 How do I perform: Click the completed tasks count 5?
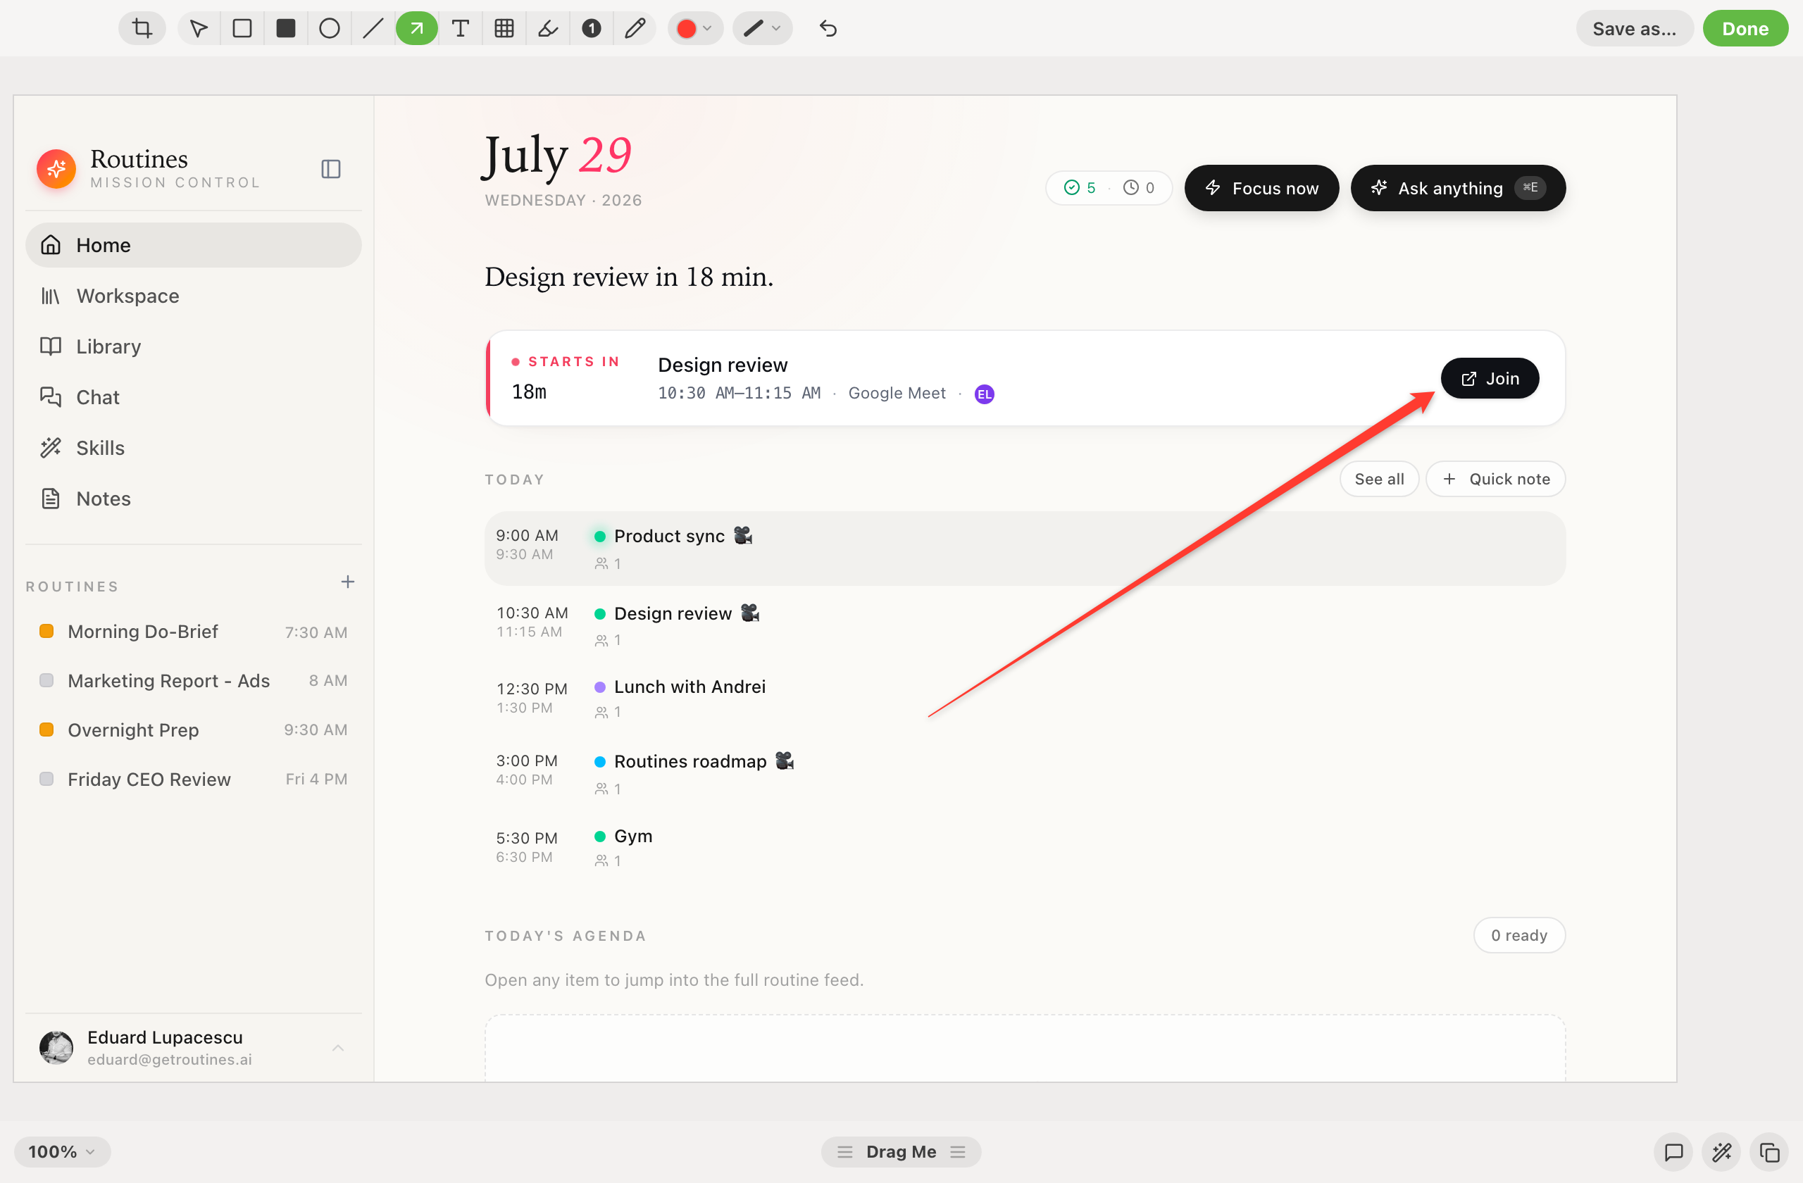(1080, 188)
